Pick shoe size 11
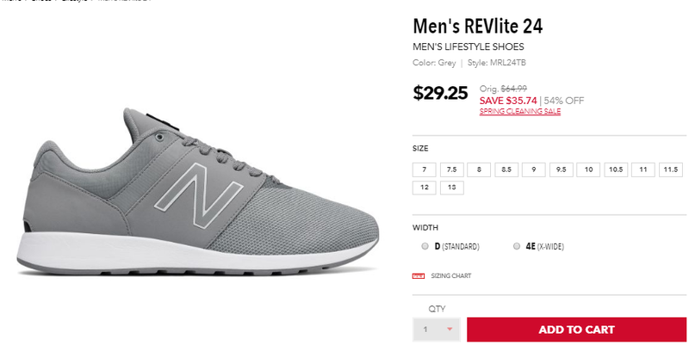 click(x=643, y=169)
